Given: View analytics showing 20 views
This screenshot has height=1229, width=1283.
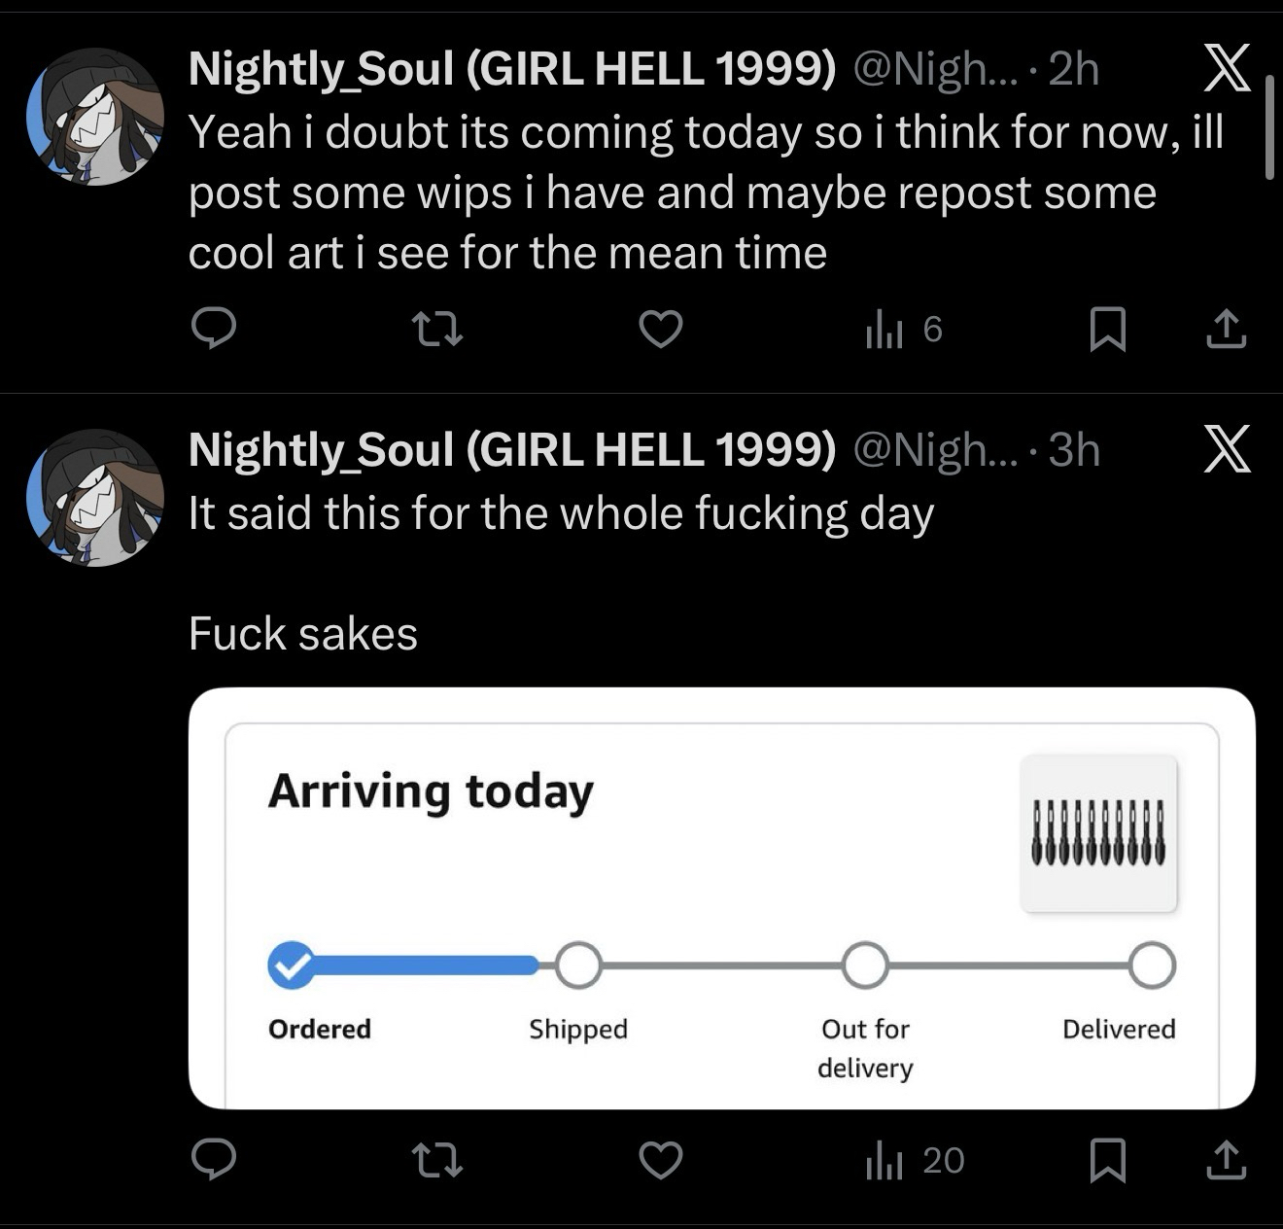Looking at the screenshot, I should click(914, 1160).
